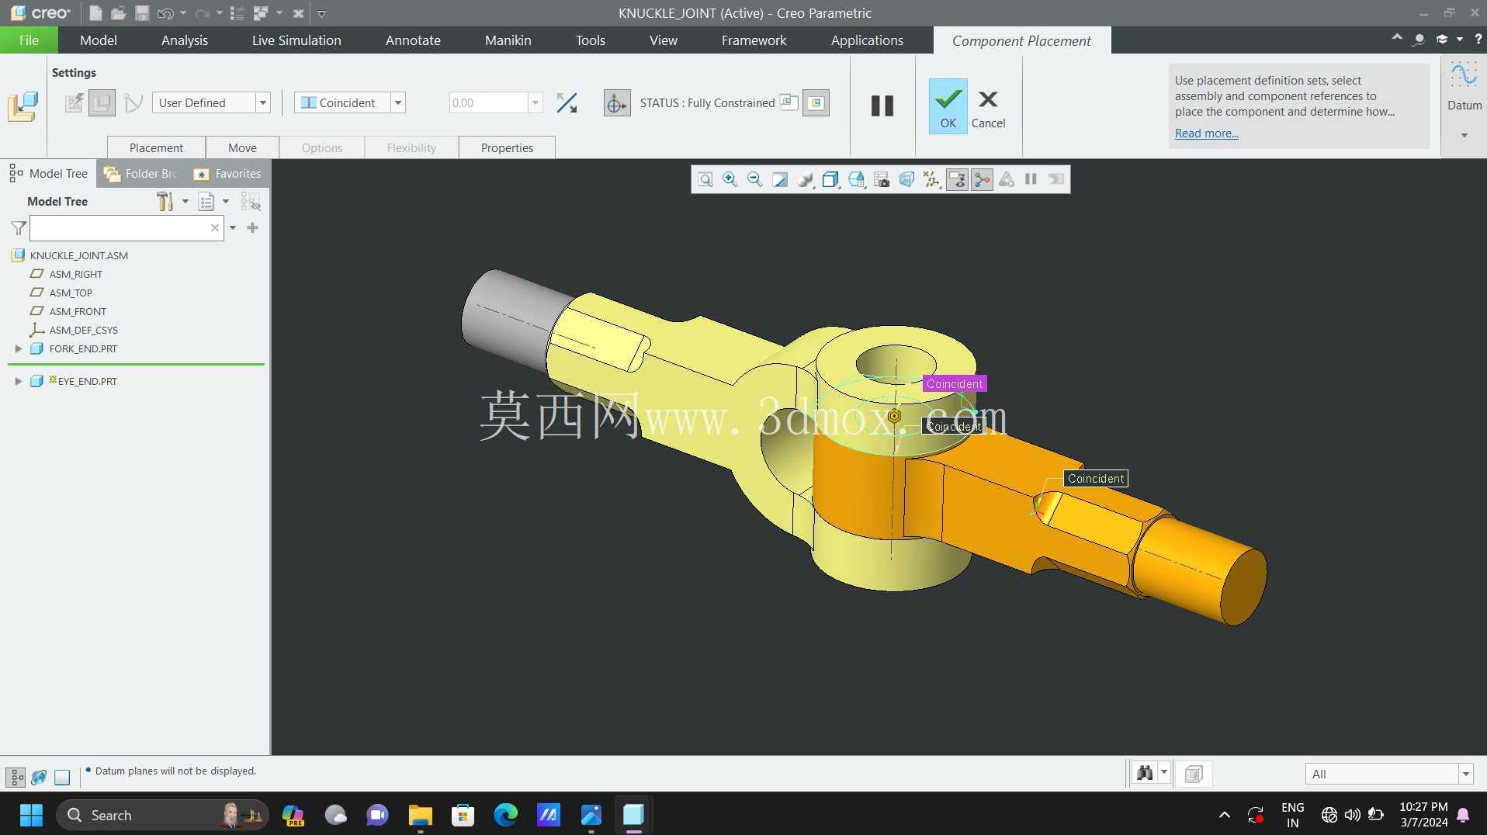
Task: Switch to the Annotate ribbon tab
Action: coord(413,40)
